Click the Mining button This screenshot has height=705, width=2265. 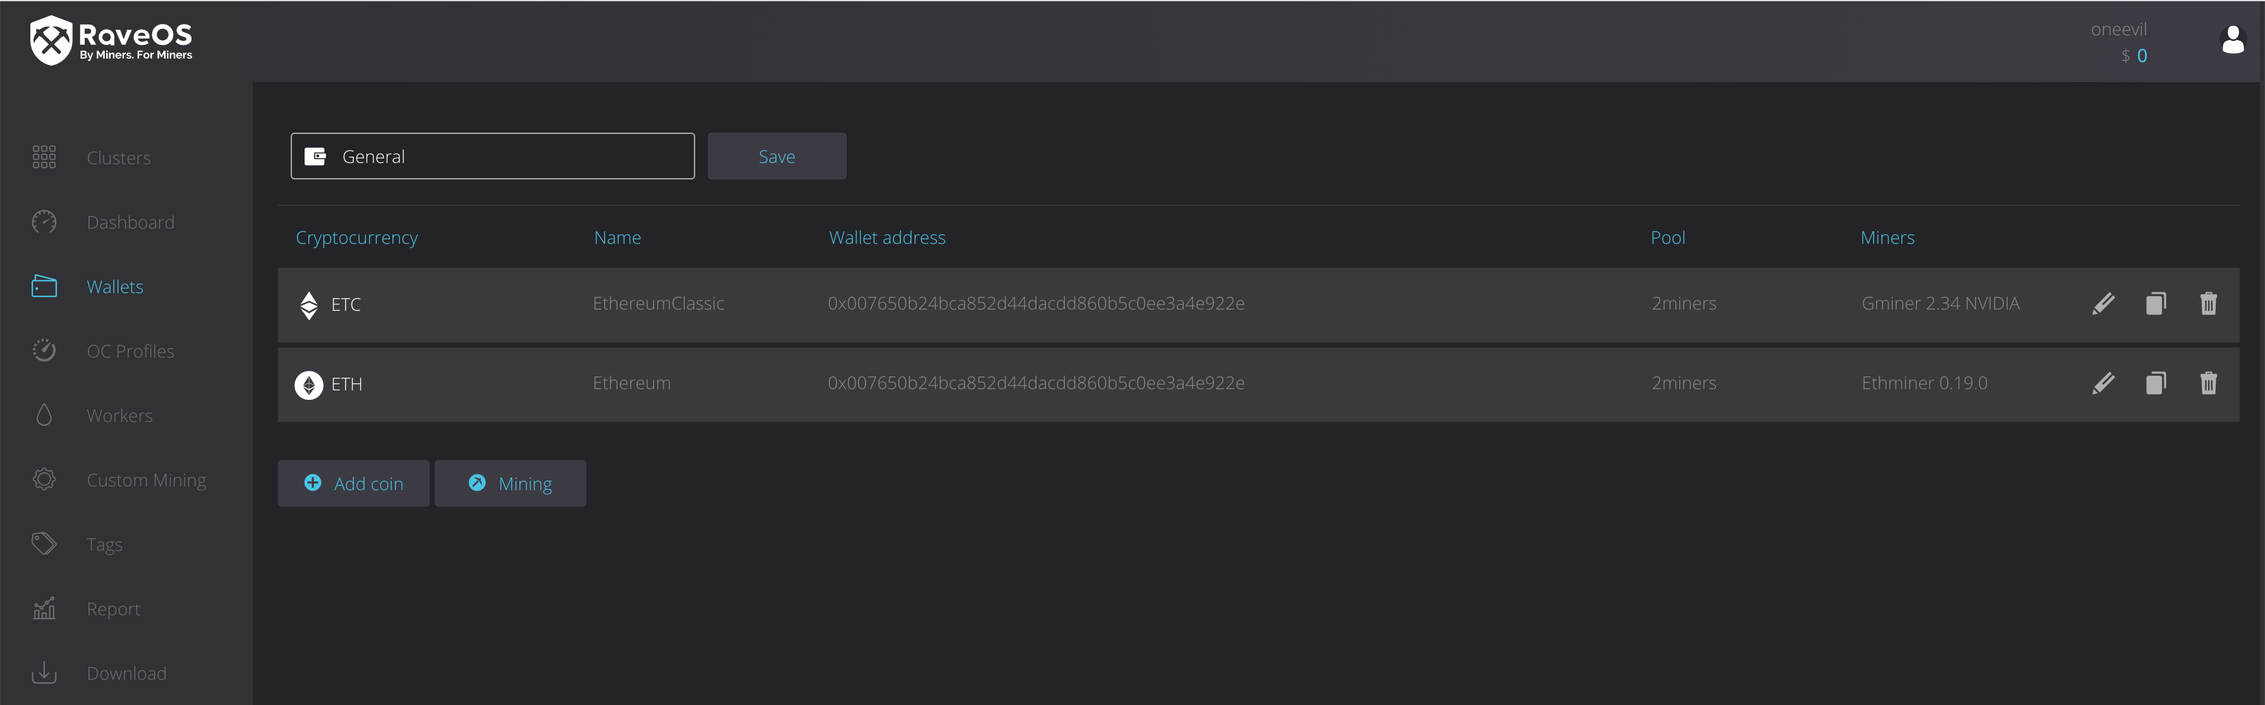[510, 483]
